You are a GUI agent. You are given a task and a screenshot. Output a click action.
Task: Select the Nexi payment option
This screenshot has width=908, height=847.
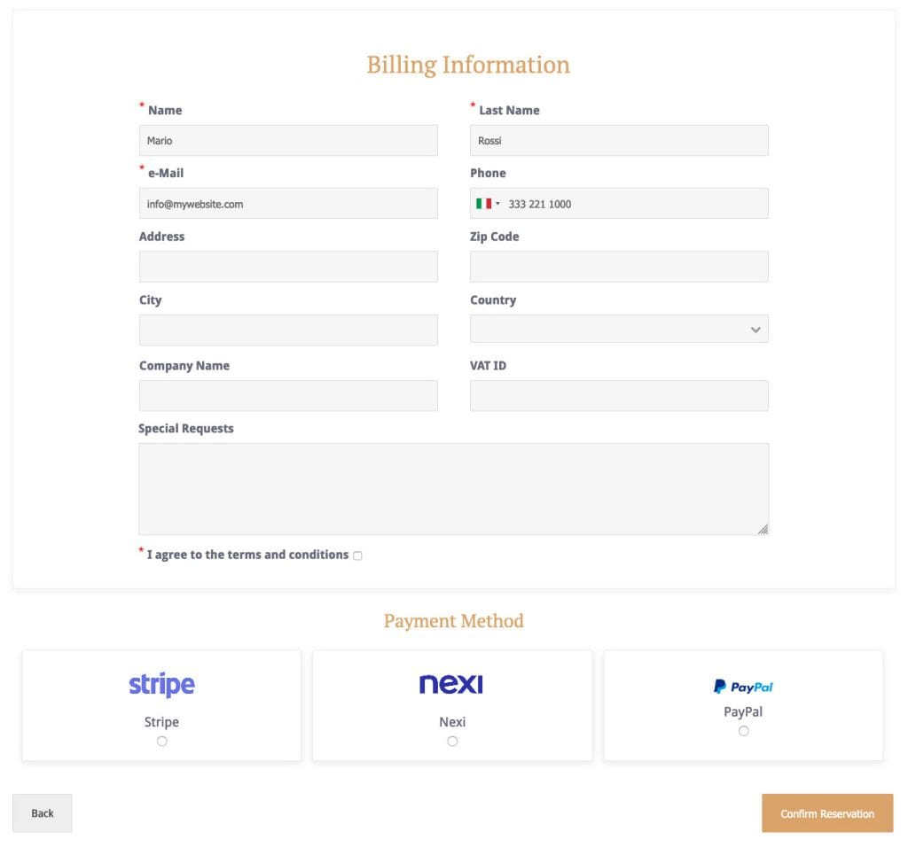[x=452, y=741]
